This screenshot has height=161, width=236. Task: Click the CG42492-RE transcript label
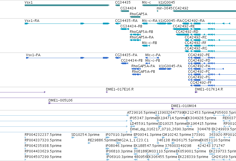[x=184, y=26]
